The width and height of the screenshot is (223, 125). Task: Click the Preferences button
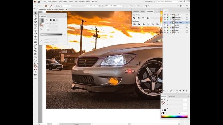click(140, 6)
